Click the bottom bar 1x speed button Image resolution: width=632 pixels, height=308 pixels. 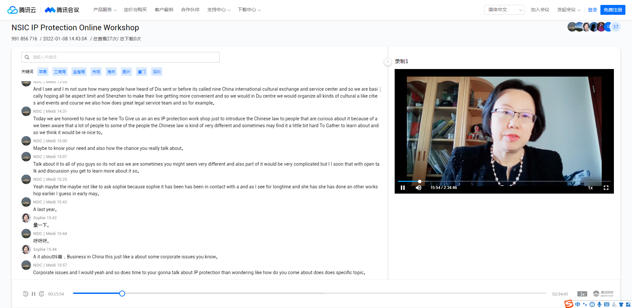point(582,294)
